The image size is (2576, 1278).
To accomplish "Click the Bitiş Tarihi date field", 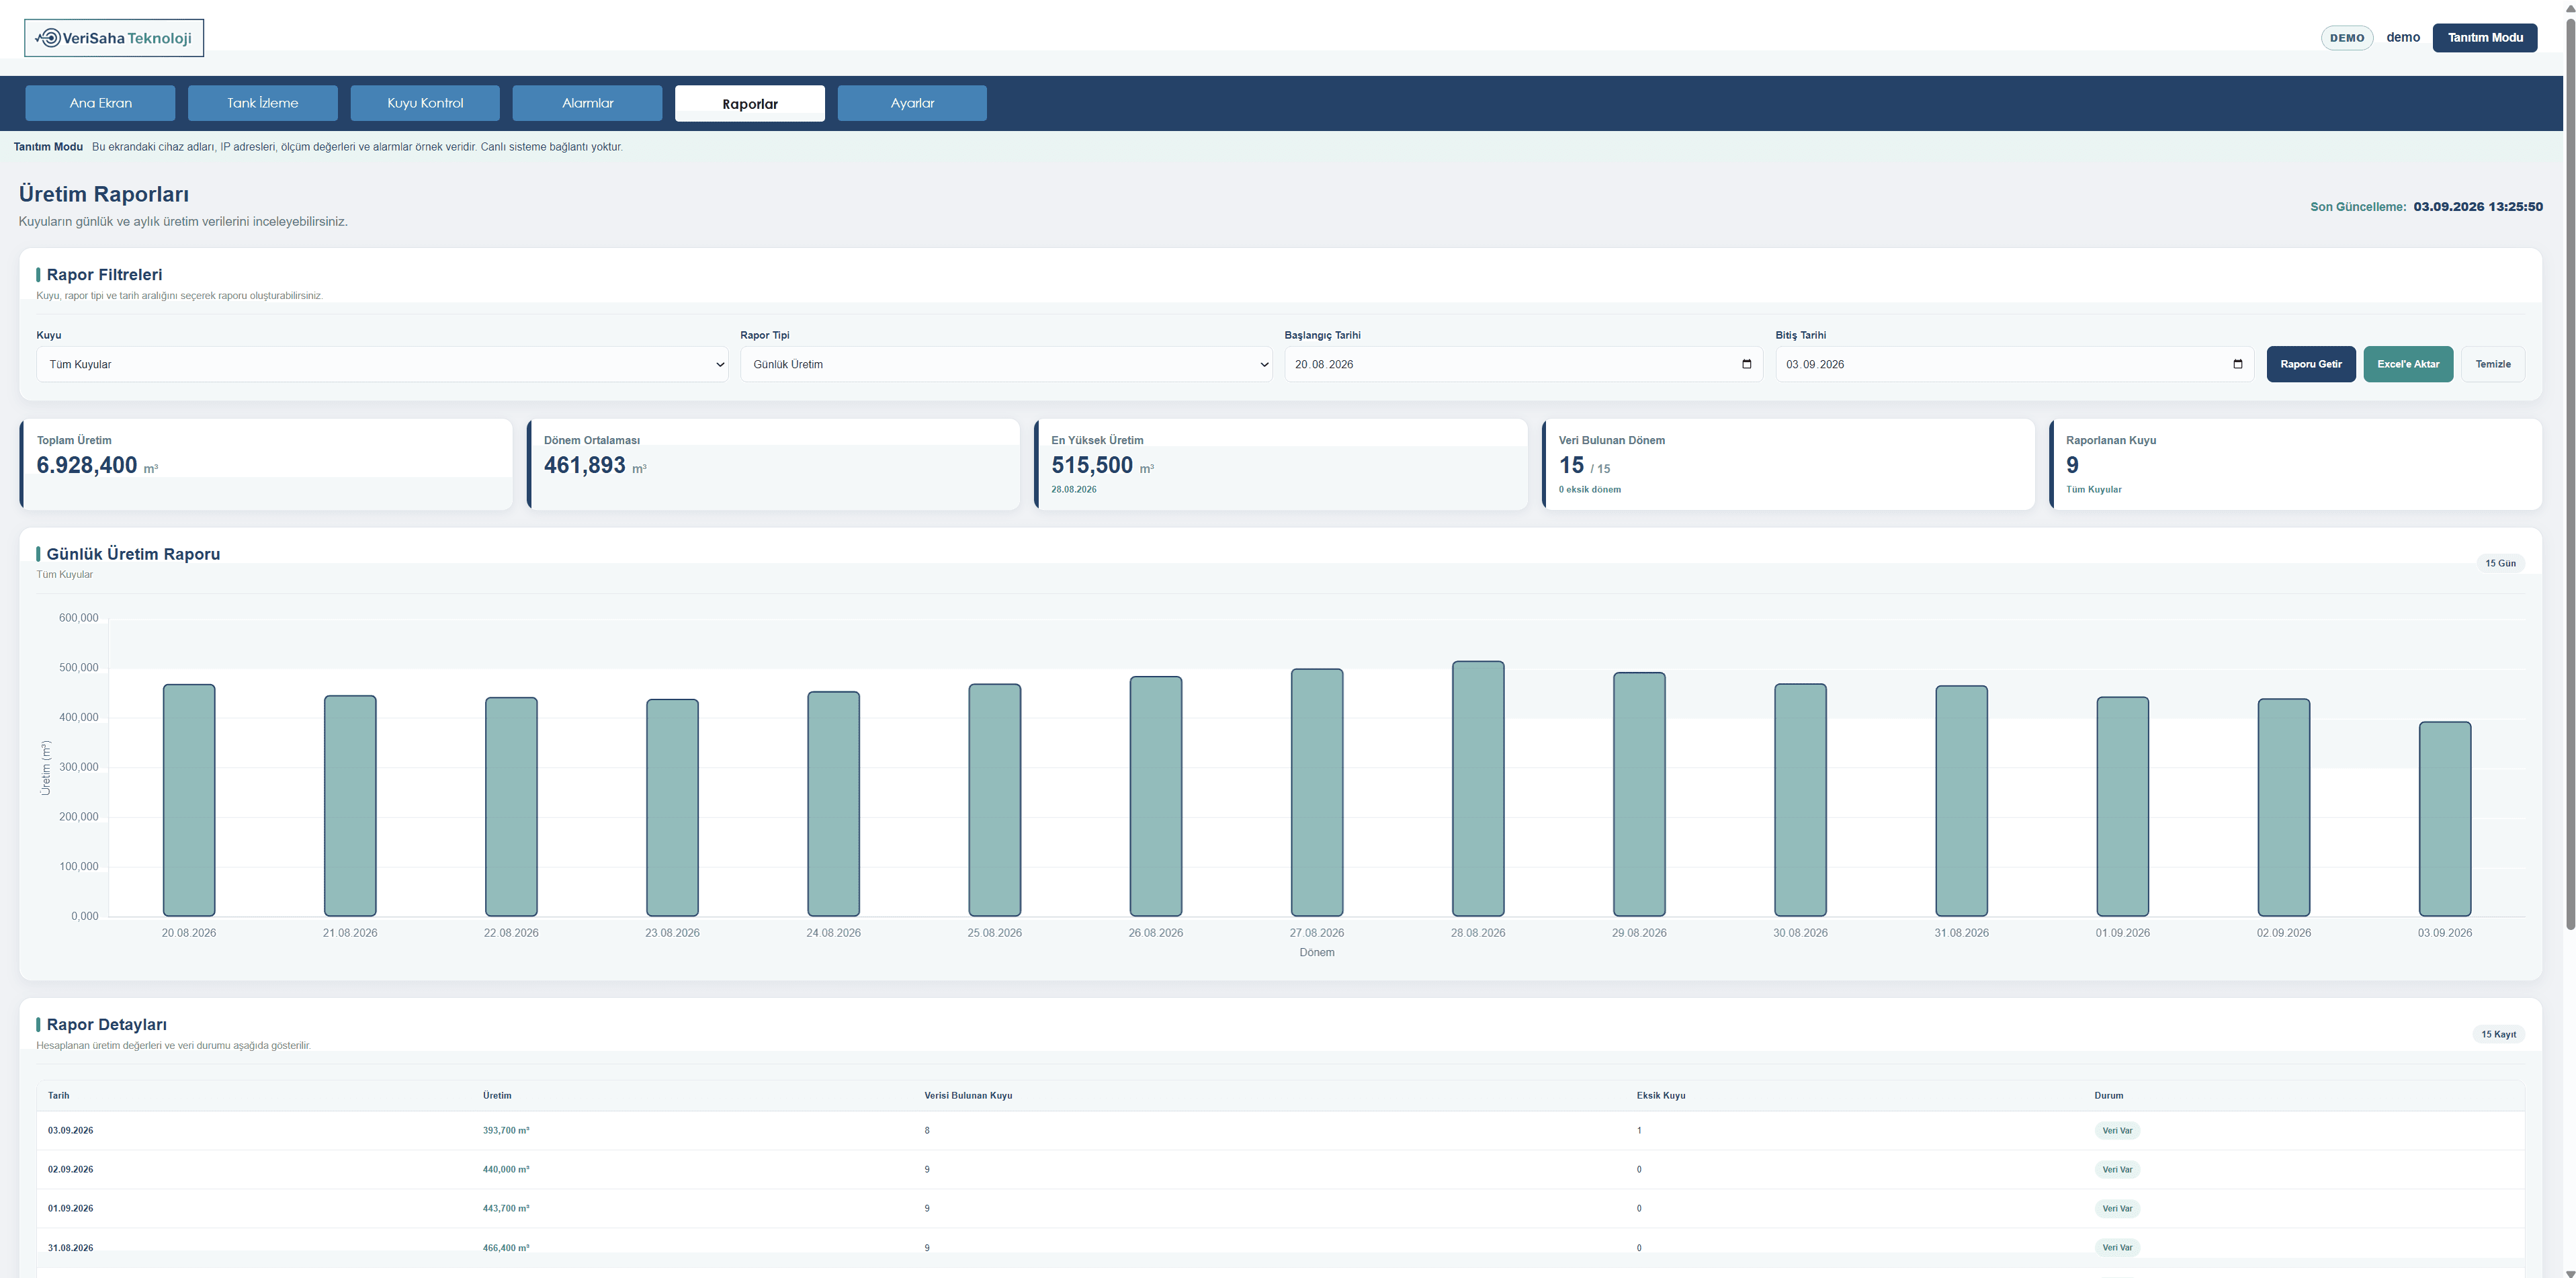I will pyautogui.click(x=2014, y=364).
